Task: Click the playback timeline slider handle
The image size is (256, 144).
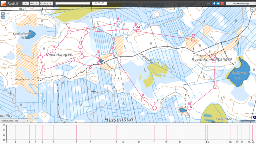Action: click(x=56, y=3)
